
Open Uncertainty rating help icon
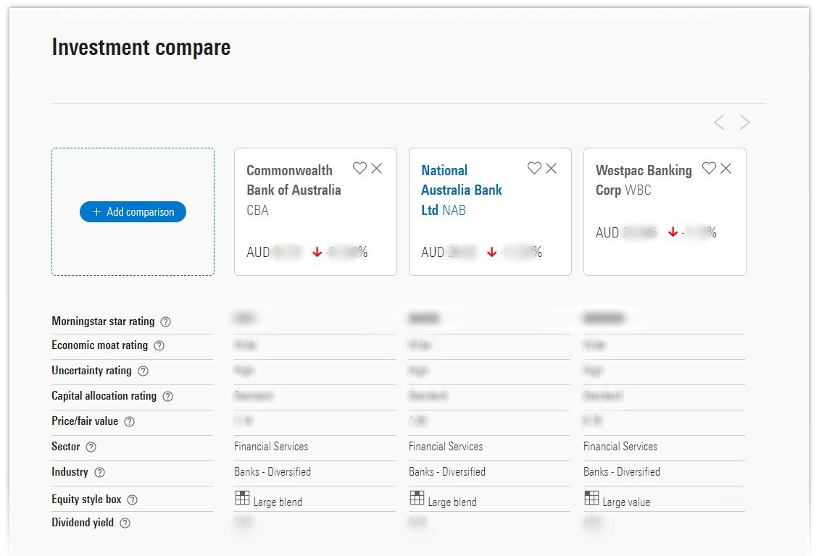[144, 371]
